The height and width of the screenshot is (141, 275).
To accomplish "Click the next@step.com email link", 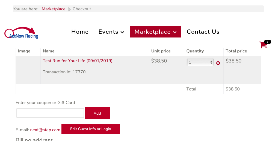I will (x=45, y=130).
